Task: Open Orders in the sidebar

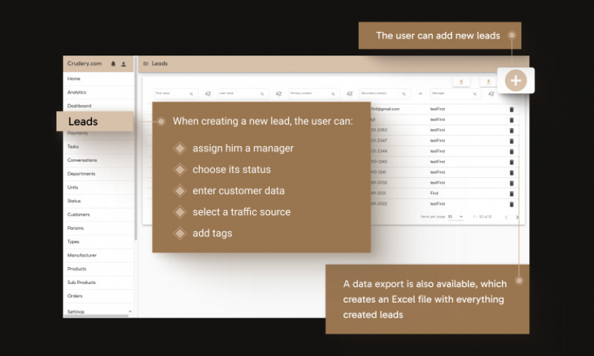Action: (x=98, y=296)
